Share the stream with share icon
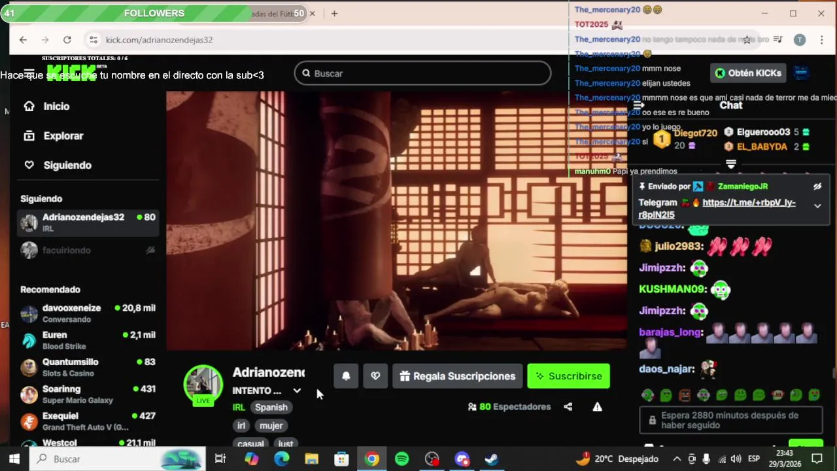Screen dimensions: 837x471 (568, 407)
